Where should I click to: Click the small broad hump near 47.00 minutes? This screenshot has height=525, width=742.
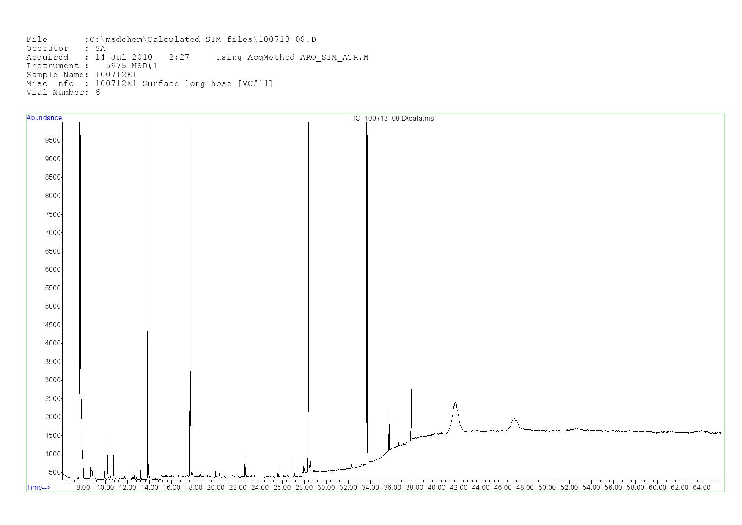click(x=514, y=420)
